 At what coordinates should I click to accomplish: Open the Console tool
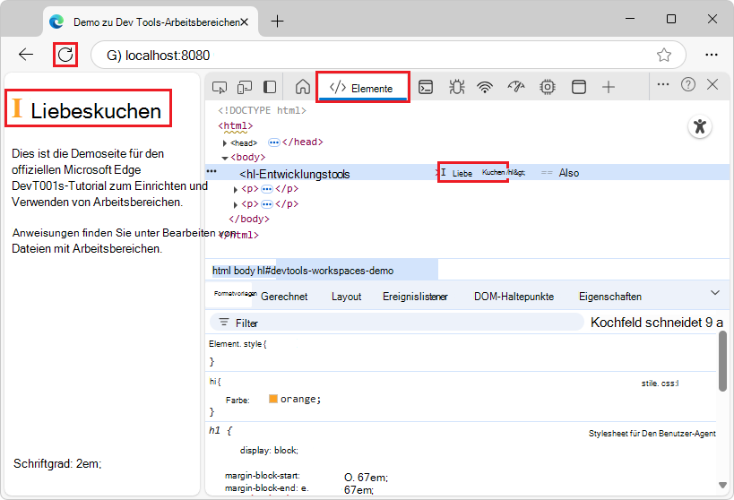(x=426, y=87)
